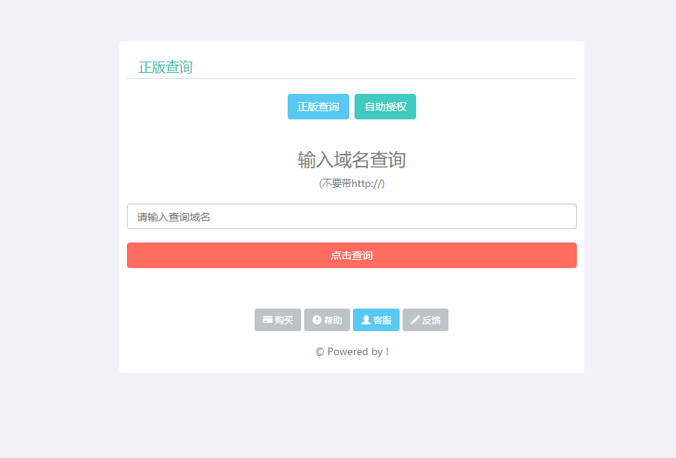Open the 购买 purchase option
Image resolution: width=676 pixels, height=458 pixels.
tap(278, 319)
